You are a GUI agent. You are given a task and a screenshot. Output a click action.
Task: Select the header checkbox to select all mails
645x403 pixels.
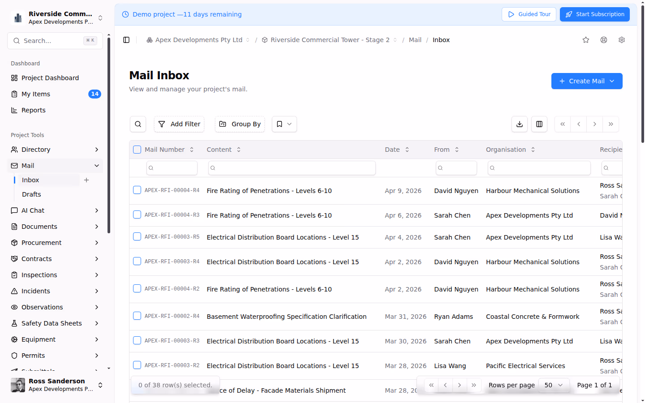pyautogui.click(x=137, y=150)
